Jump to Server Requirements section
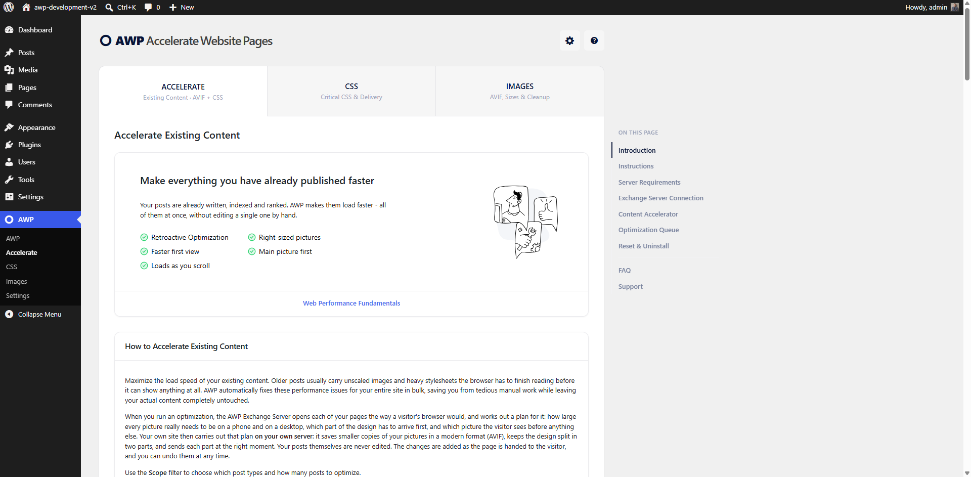Viewport: 971px width, 477px height. coord(649,182)
